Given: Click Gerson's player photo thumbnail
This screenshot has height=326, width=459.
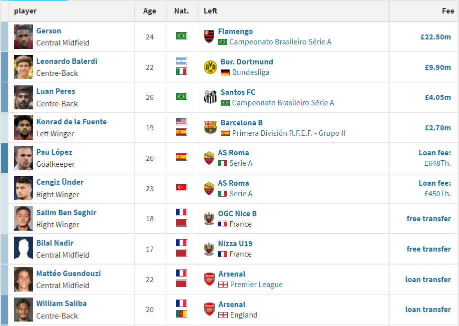Looking at the screenshot, I should 23,36.
